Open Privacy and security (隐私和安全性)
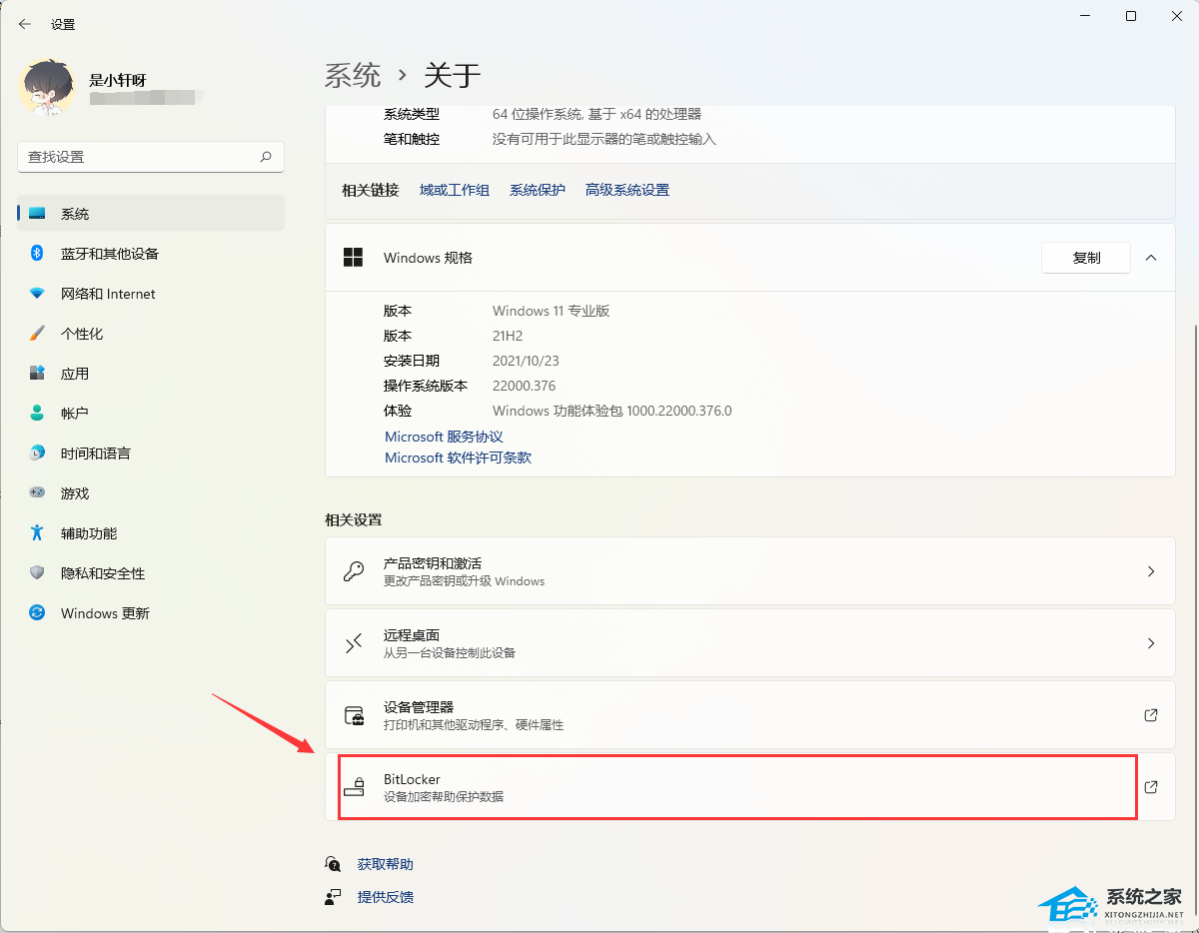Screen dimensions: 1199x933 (x=103, y=573)
